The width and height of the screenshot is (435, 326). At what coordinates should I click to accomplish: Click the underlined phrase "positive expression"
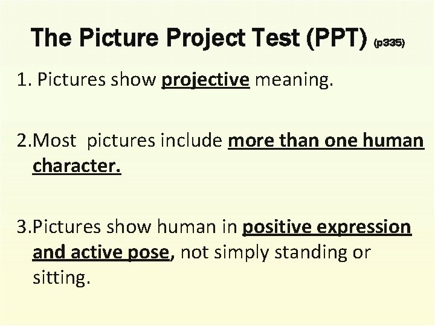pos(326,228)
